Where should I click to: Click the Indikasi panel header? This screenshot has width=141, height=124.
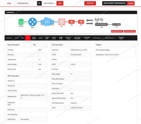pos(115,45)
